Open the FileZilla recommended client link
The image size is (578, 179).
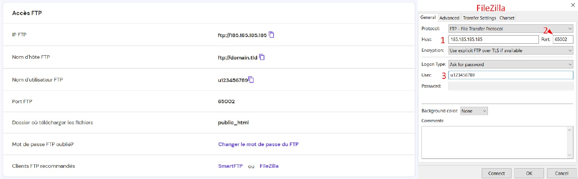(269, 166)
